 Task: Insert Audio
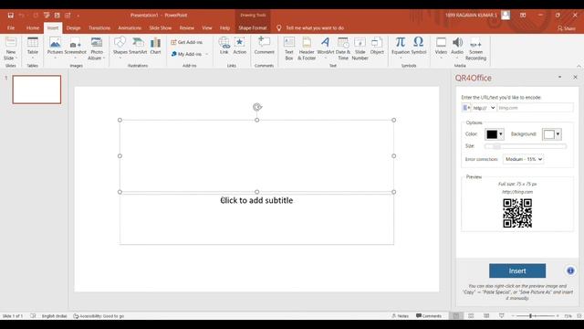(x=457, y=48)
